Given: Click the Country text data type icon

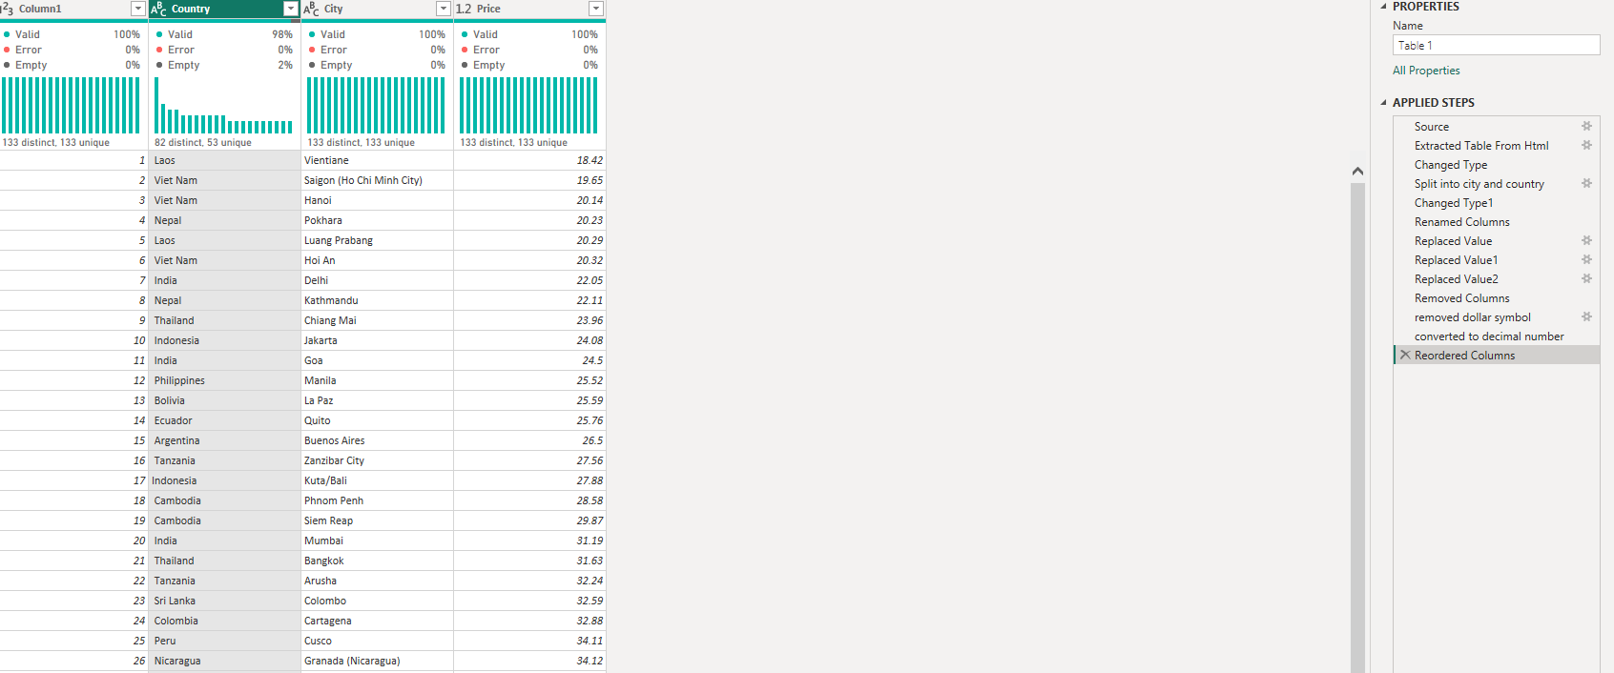Looking at the screenshot, I should pos(159,9).
